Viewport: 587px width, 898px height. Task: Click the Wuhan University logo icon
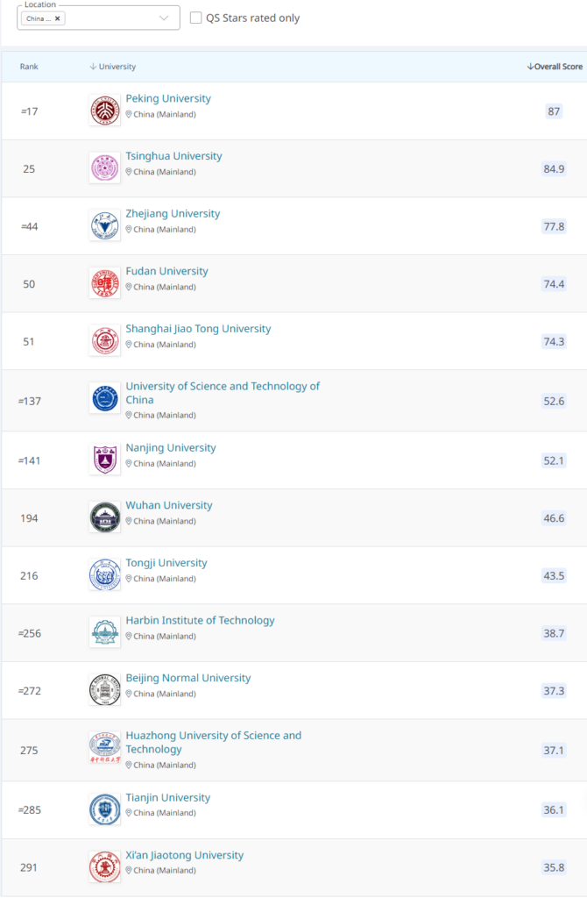pyautogui.click(x=105, y=517)
